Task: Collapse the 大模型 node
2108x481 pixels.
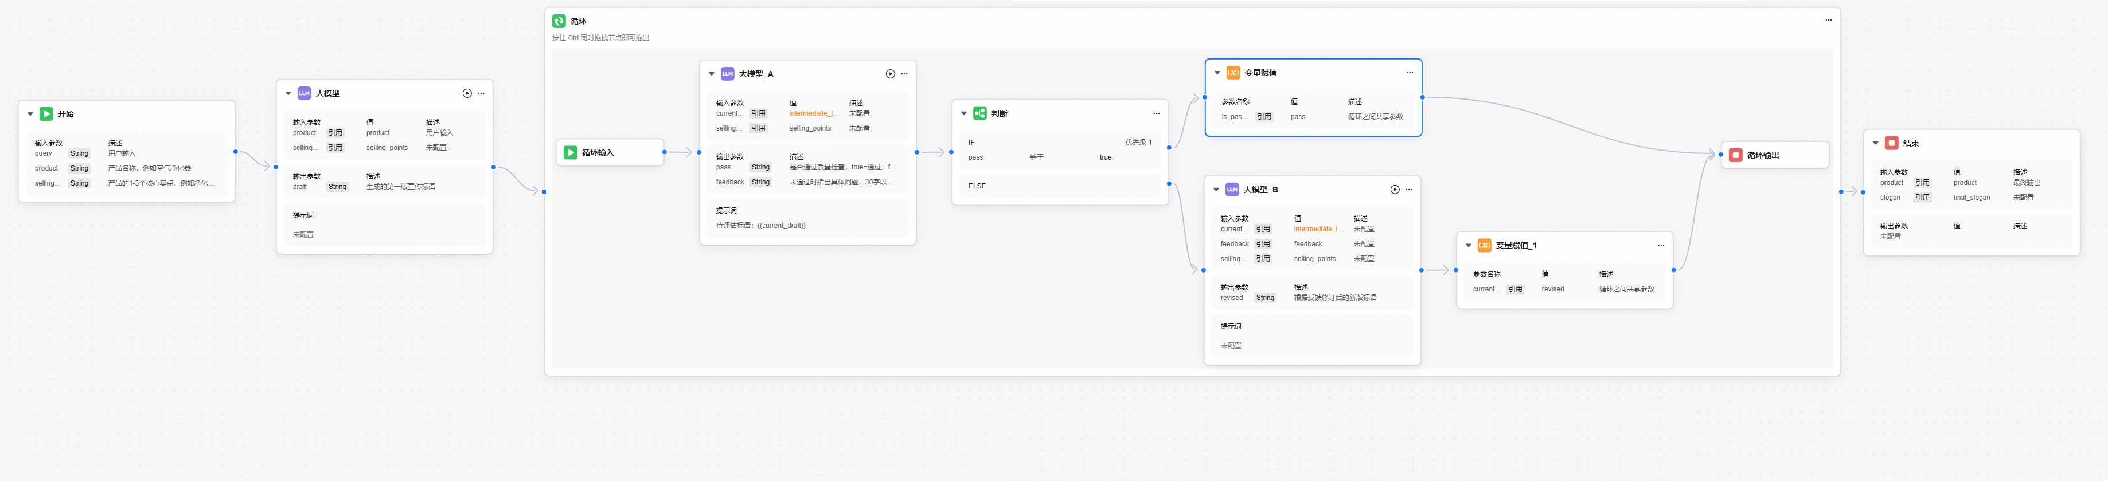Action: click(288, 93)
